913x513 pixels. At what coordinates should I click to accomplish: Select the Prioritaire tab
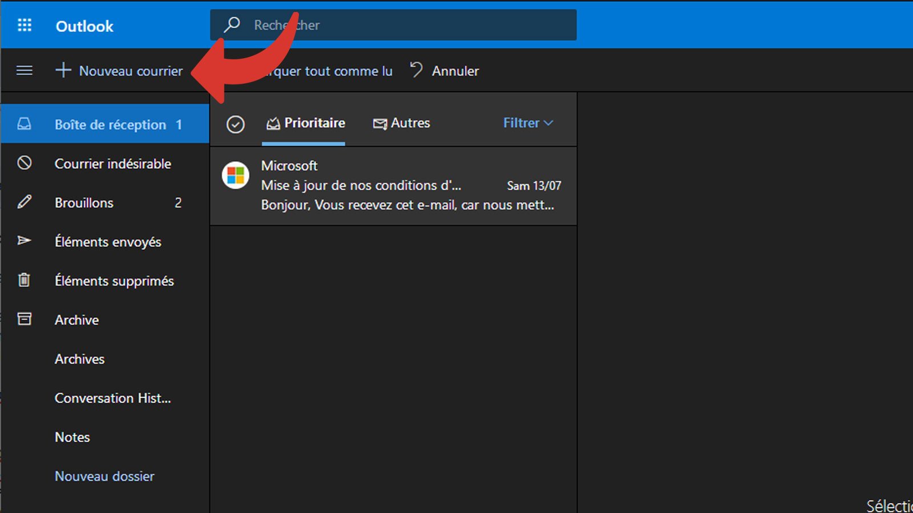click(x=305, y=123)
